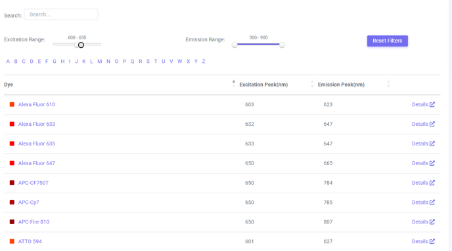The width and height of the screenshot is (452, 251).
Task: Open the ATTO 594 dye link
Action: [30, 241]
